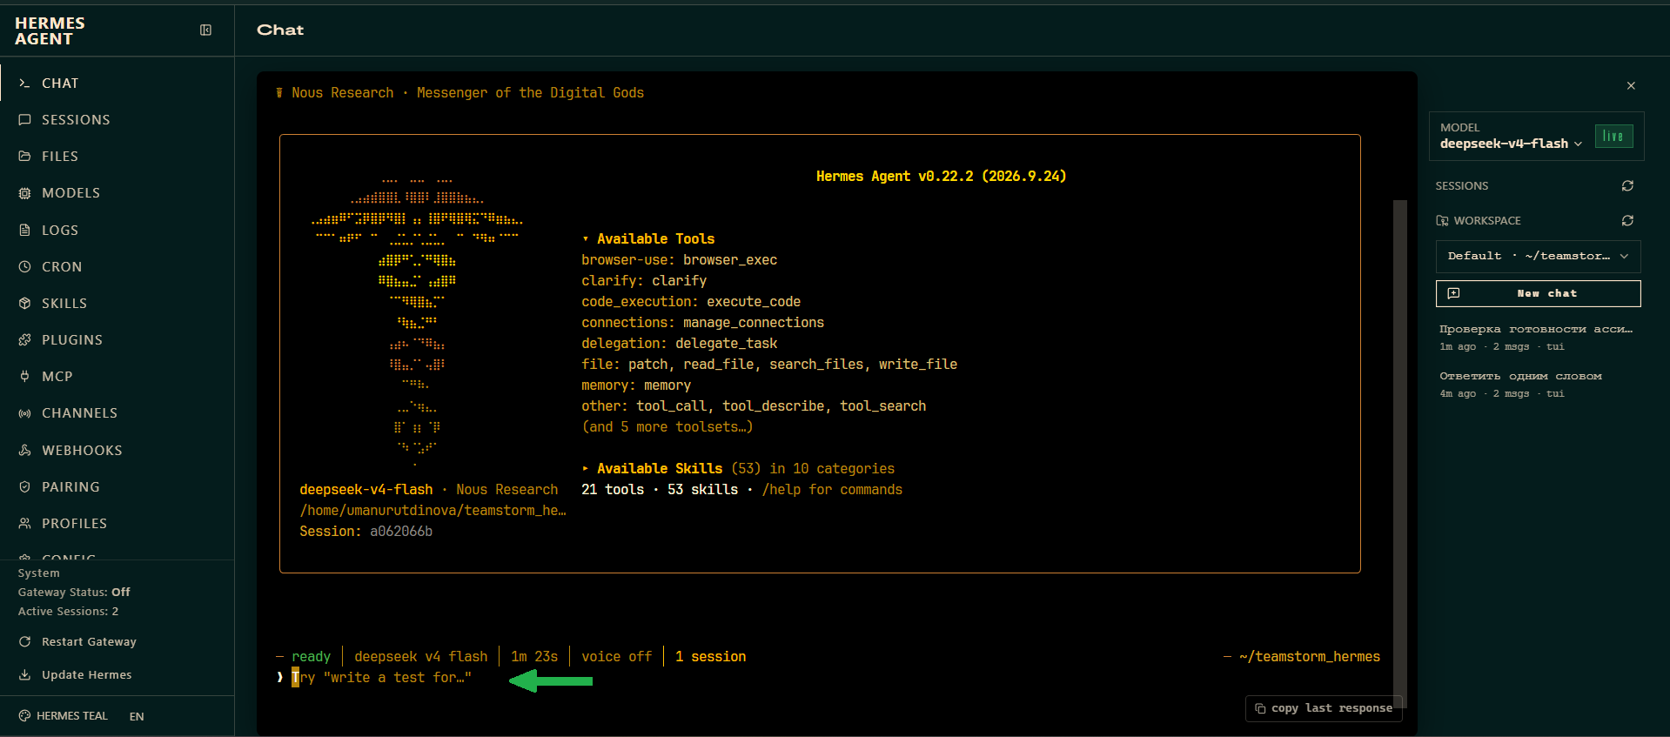
Task: Click the terminal vertical scrollbar
Action: pos(1400,452)
